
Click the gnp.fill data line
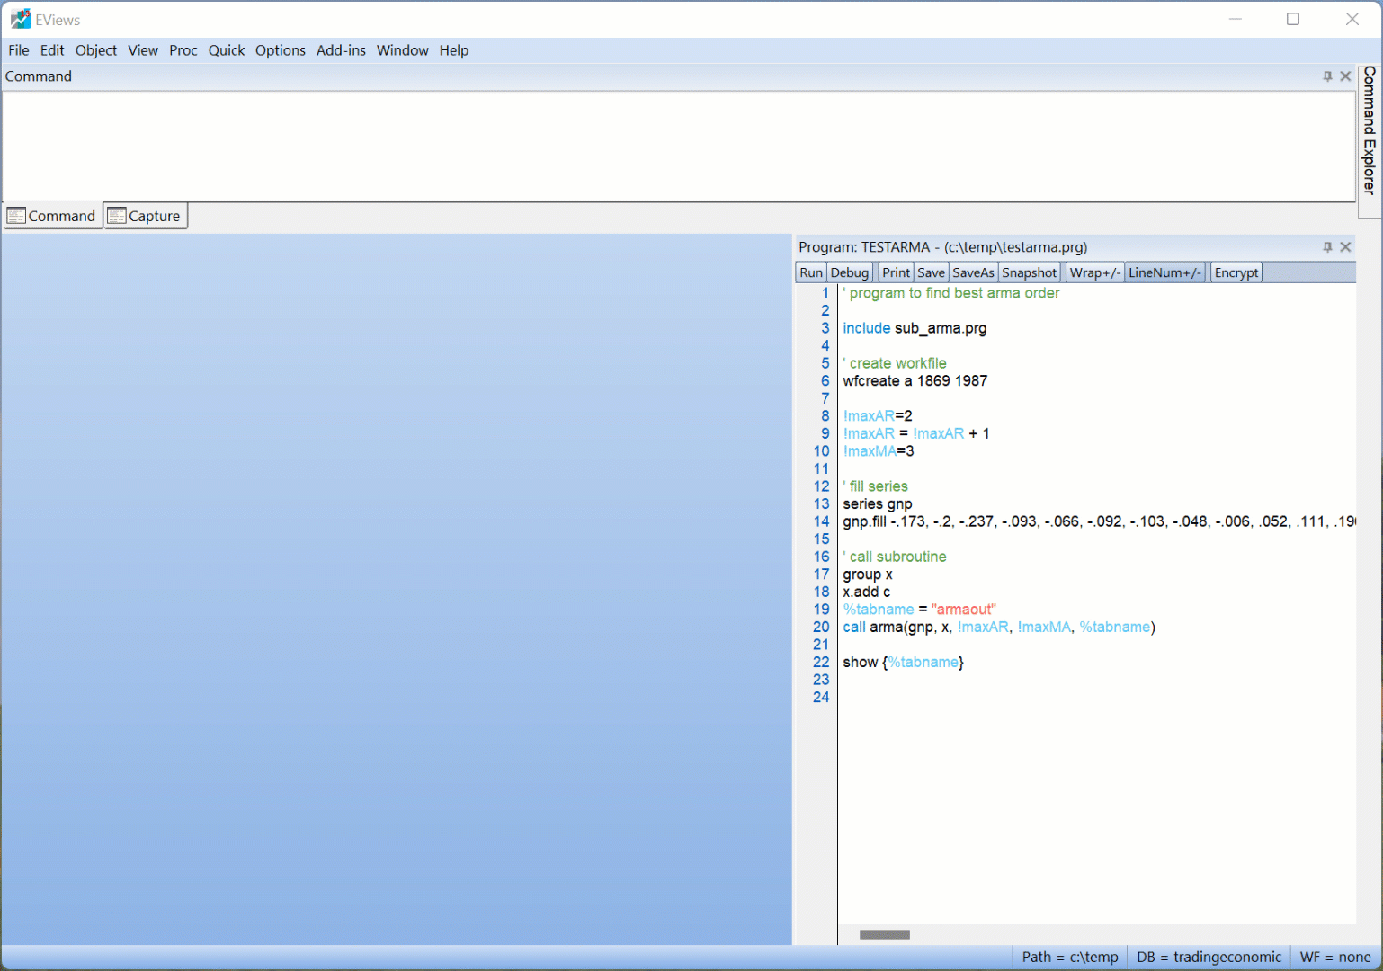1099,521
